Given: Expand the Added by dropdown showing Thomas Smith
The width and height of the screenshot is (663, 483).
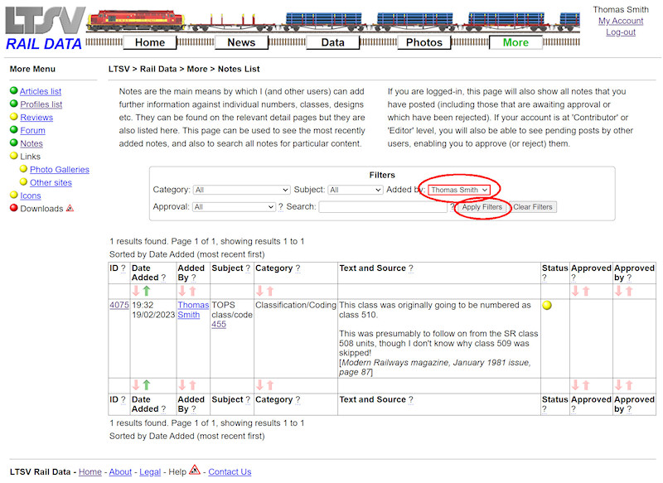Looking at the screenshot, I should click(459, 190).
